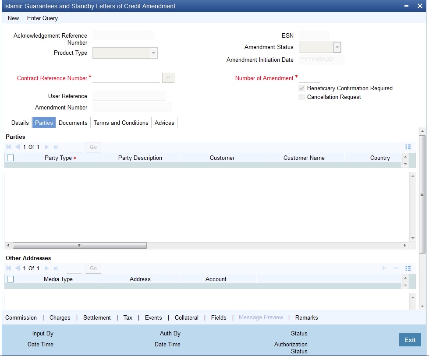Screen dimensions: 429x356
Task: Click Go button in Parties grid
Action: 93,147
